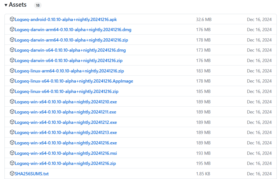This screenshot has width=279, height=179.
Task: Click the package icon beside win-x64 20241210 exe
Action: coord(12,101)
